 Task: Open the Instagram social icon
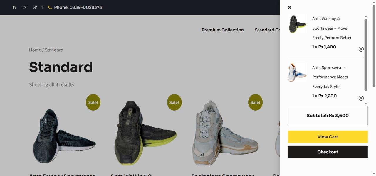[25, 7]
